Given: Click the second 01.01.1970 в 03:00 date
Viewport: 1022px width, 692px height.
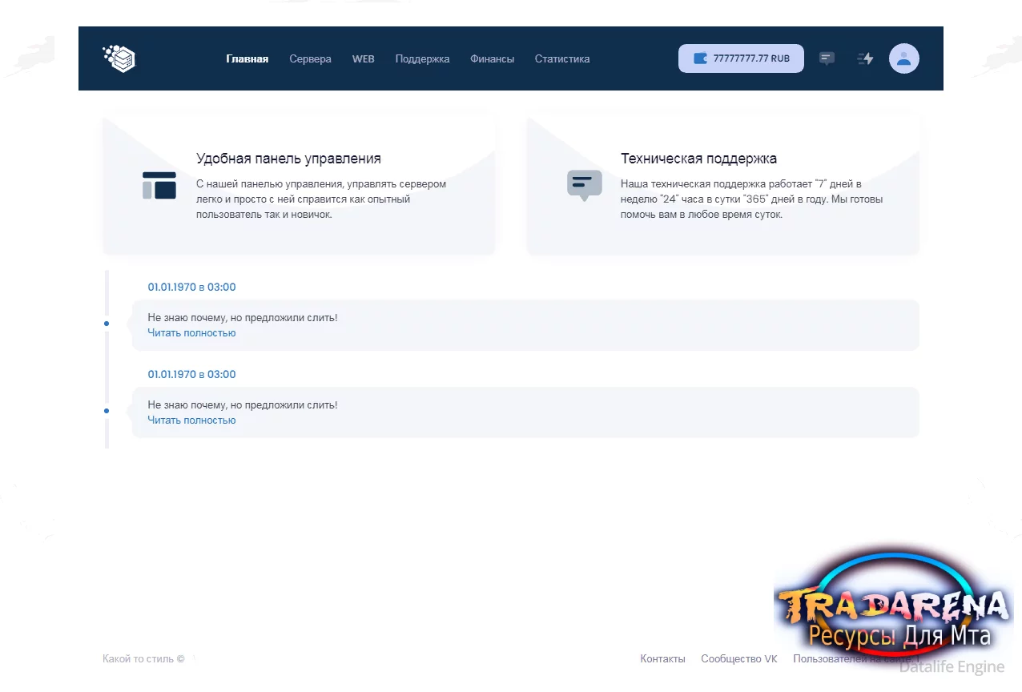Looking at the screenshot, I should [191, 374].
